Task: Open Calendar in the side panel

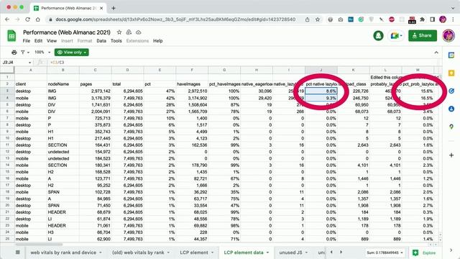Action: click(451, 55)
